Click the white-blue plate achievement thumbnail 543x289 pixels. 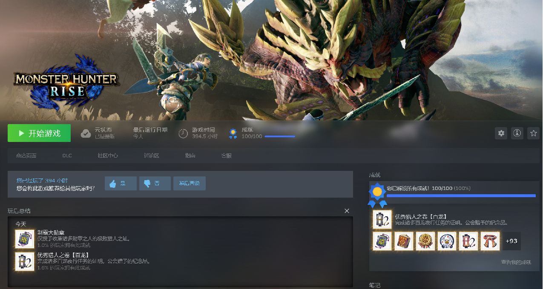coord(447,241)
